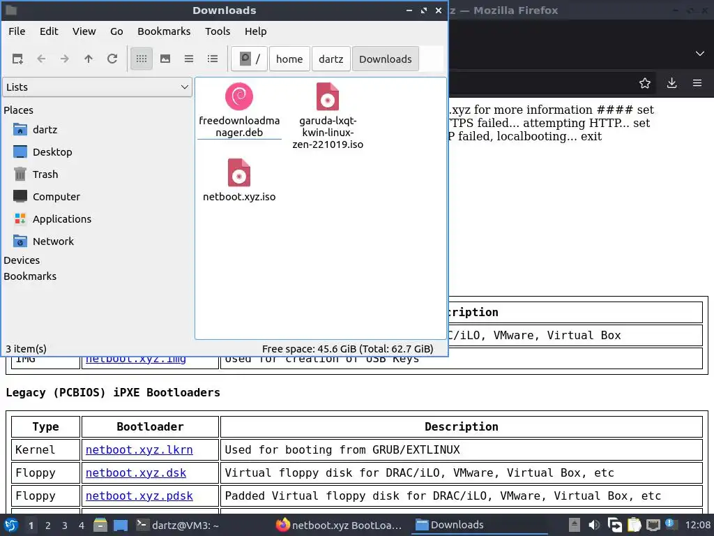Screen dimensions: 714x536
Task: Launch file manager from panel quicklaunch
Action: coord(100,525)
